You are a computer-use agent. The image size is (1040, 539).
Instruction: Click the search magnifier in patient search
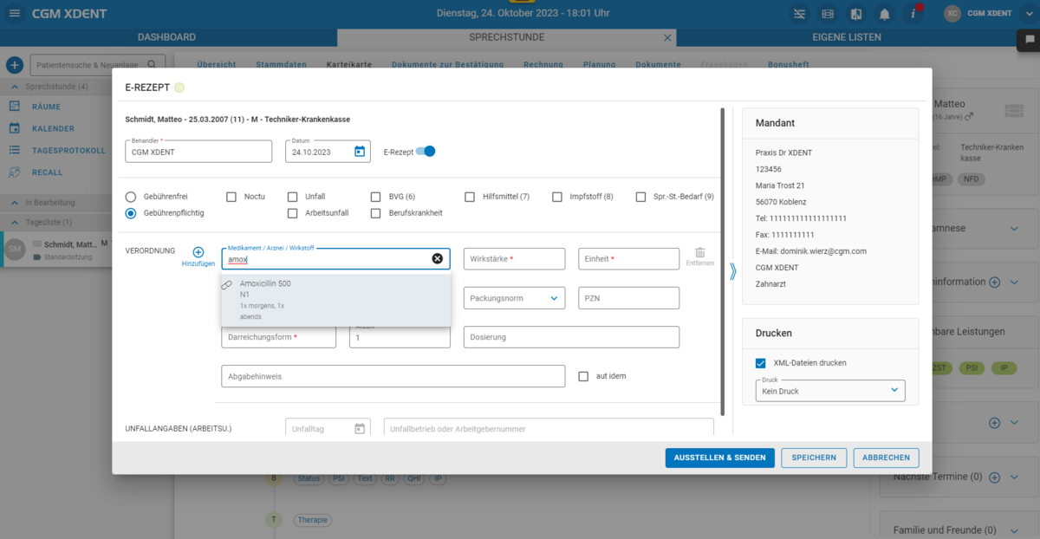(152, 65)
